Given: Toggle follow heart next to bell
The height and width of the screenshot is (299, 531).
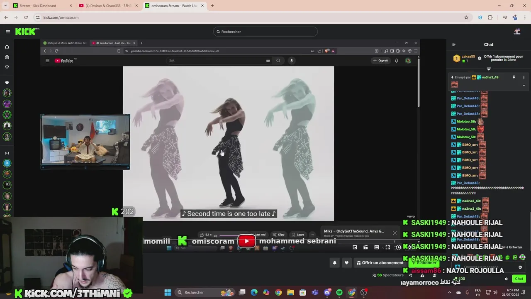Looking at the screenshot, I should coord(346,263).
